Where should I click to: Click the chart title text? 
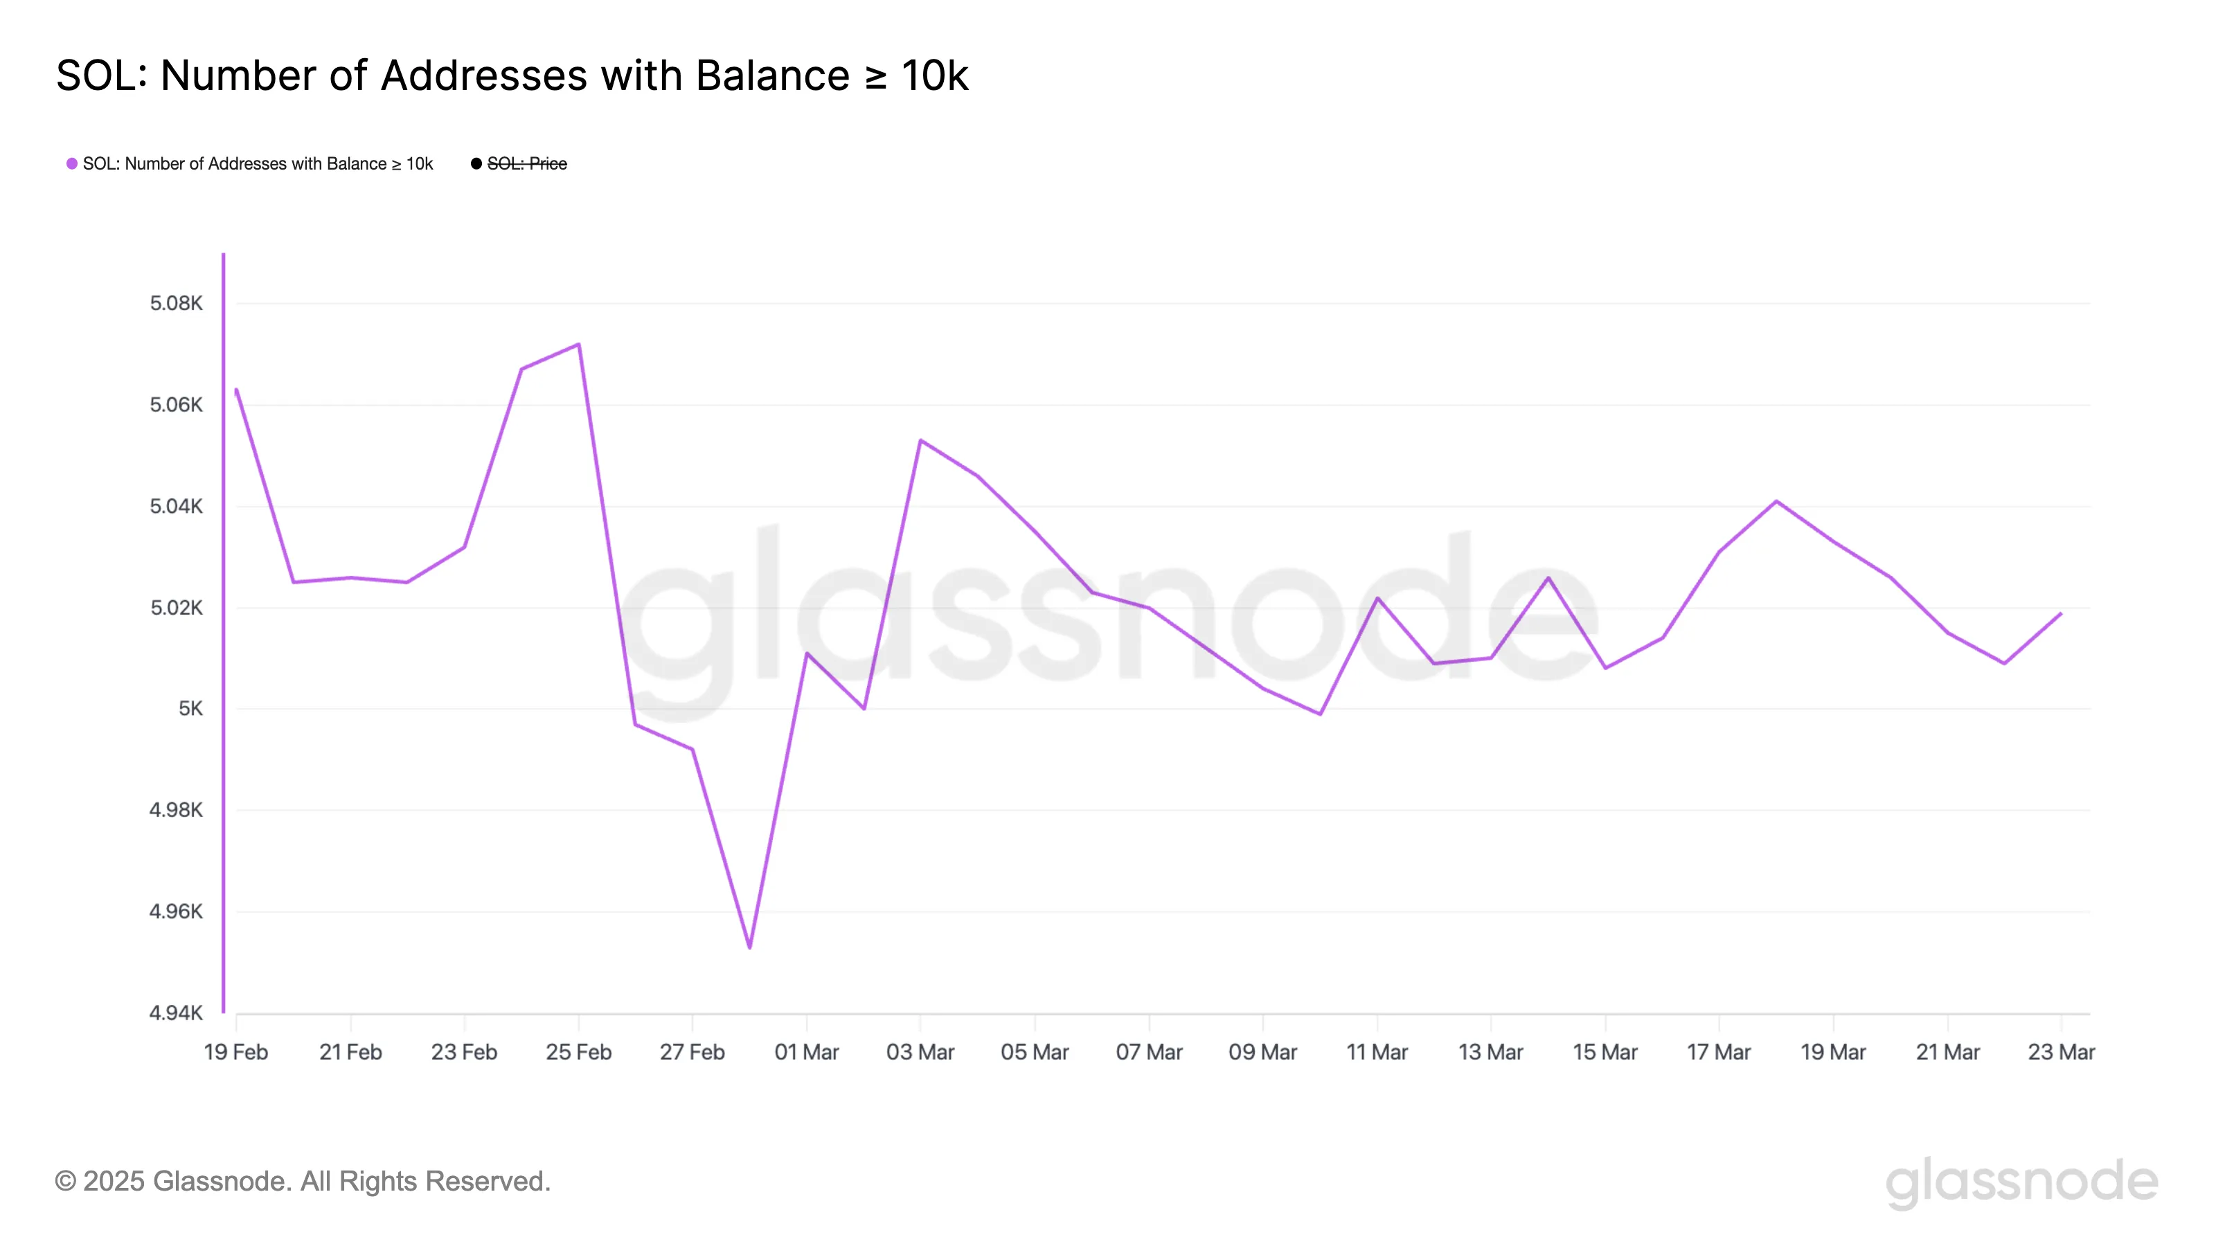point(512,75)
